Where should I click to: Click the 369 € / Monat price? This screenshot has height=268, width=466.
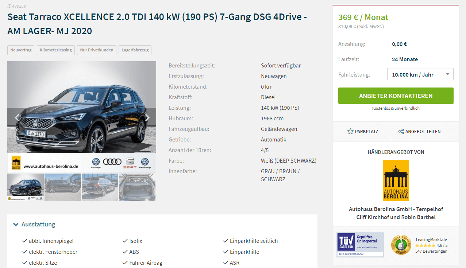coord(363,17)
